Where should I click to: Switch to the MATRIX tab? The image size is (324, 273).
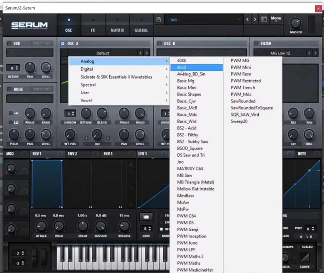(117, 25)
